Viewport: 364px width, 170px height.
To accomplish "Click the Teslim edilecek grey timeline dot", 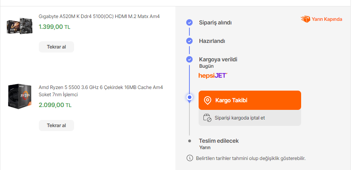I will 189,141.
